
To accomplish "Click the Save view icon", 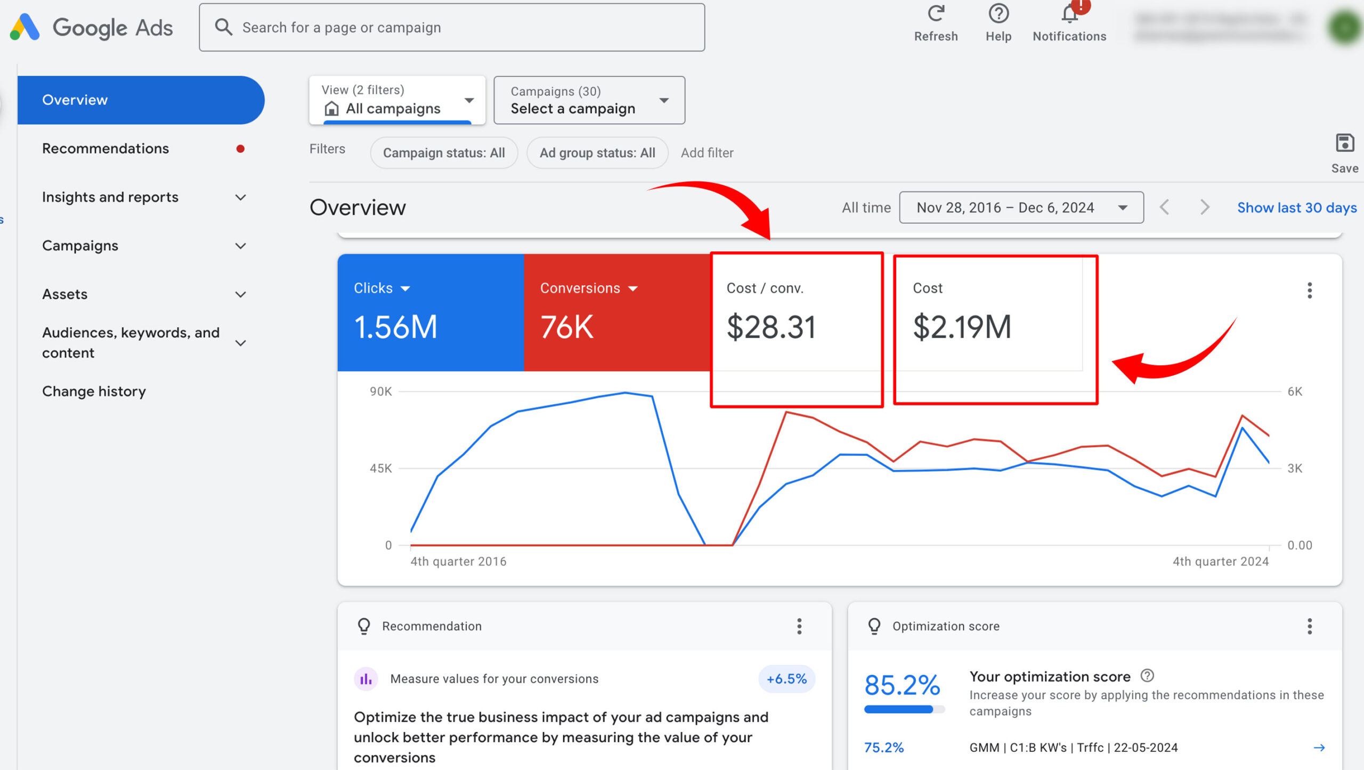I will (x=1344, y=144).
